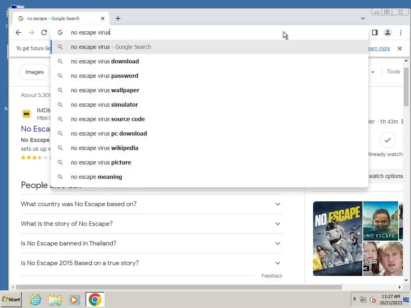Toggle the 'Already watched' checkmark button
This screenshot has width=411, height=308.
click(388, 140)
